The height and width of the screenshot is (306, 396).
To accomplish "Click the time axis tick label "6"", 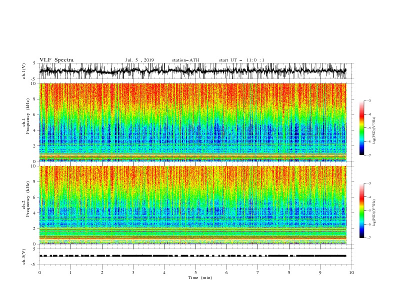I will tap(227, 272).
